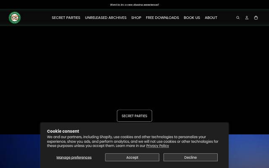Click the announcement bar digging experience link
This screenshot has height=168, width=269.
pyautogui.click(x=134, y=5)
